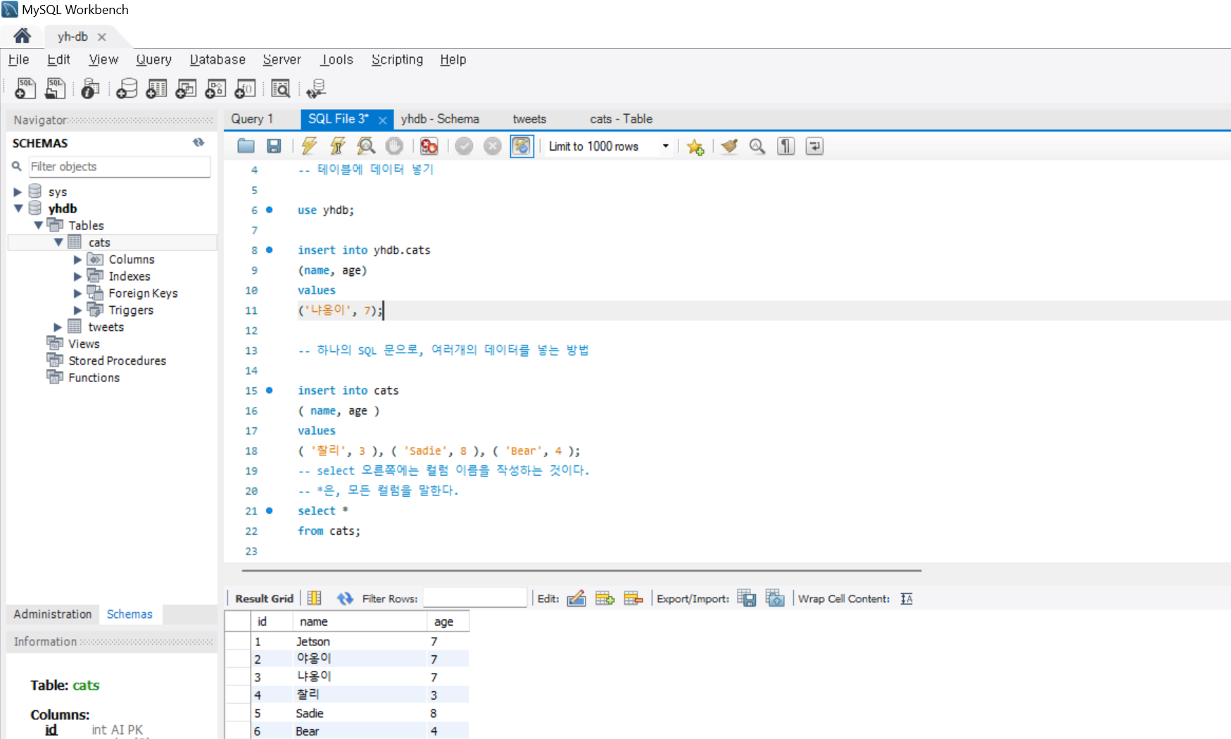Screen dimensions: 1231x739
Task: Create new table toolbar icon
Action: tap(156, 89)
